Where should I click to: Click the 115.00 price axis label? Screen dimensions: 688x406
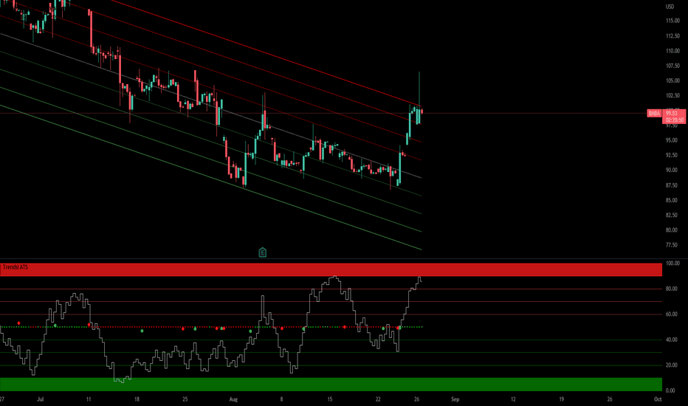click(672, 21)
